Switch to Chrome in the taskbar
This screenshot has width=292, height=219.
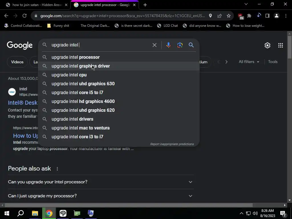click(49, 213)
